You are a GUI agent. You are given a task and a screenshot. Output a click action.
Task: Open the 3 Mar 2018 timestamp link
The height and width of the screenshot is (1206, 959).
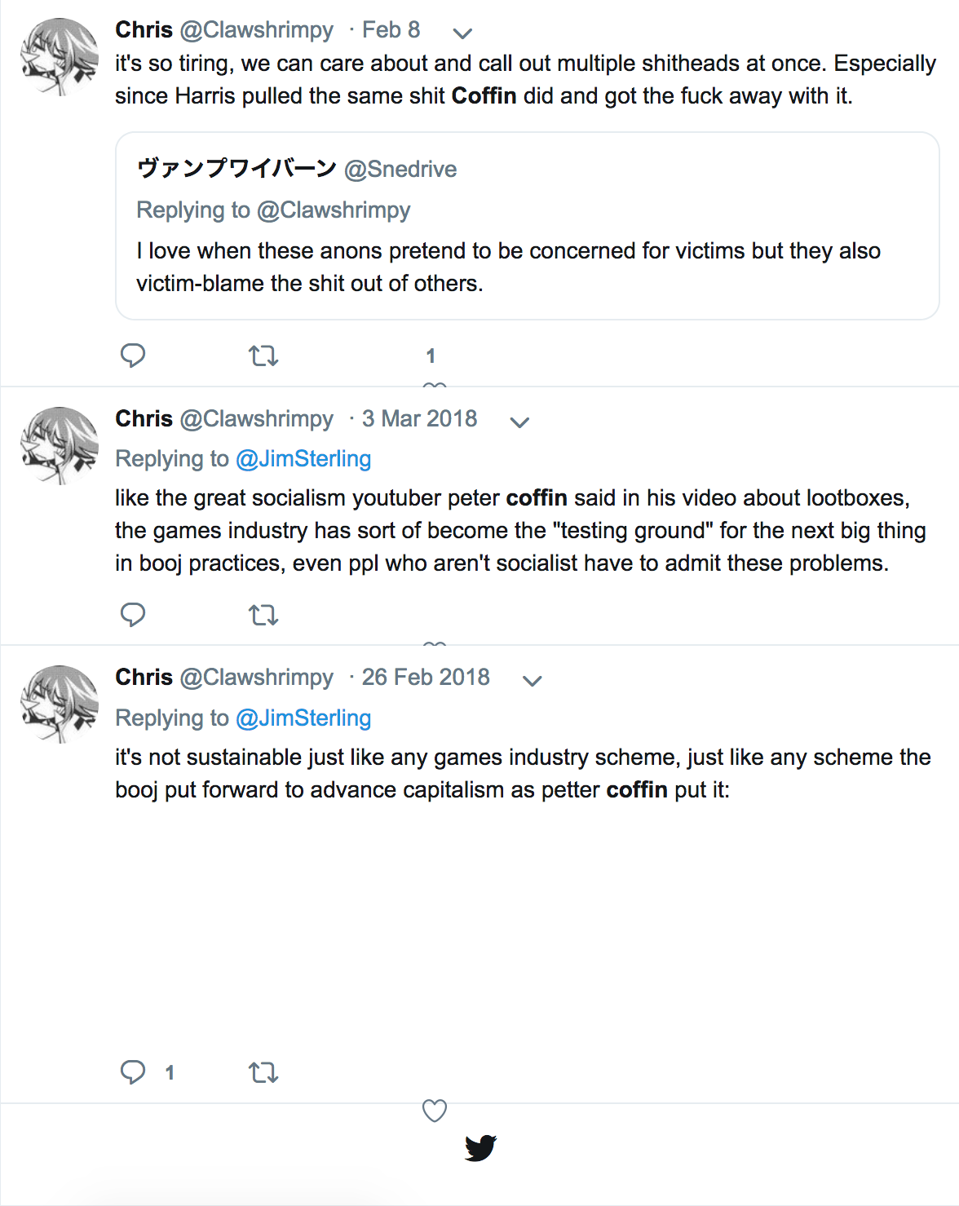point(419,419)
